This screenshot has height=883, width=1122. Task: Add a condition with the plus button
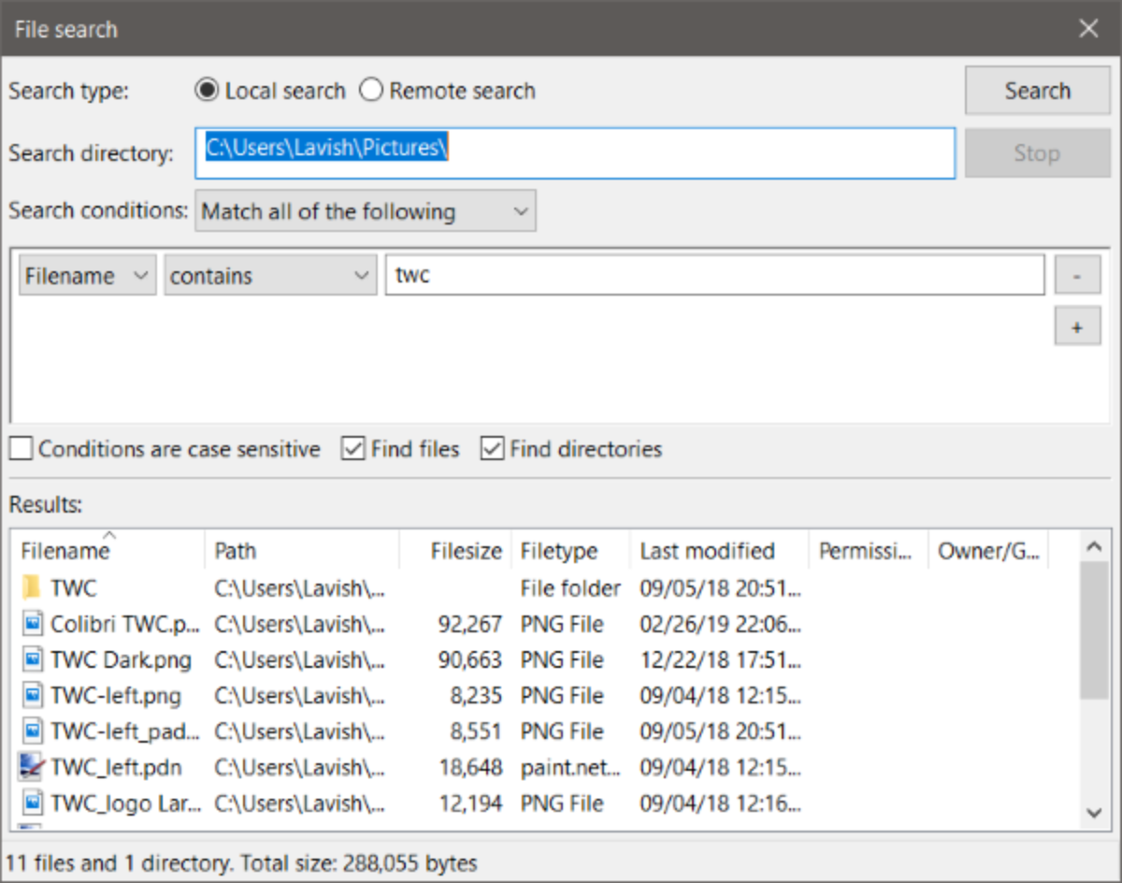(x=1077, y=327)
